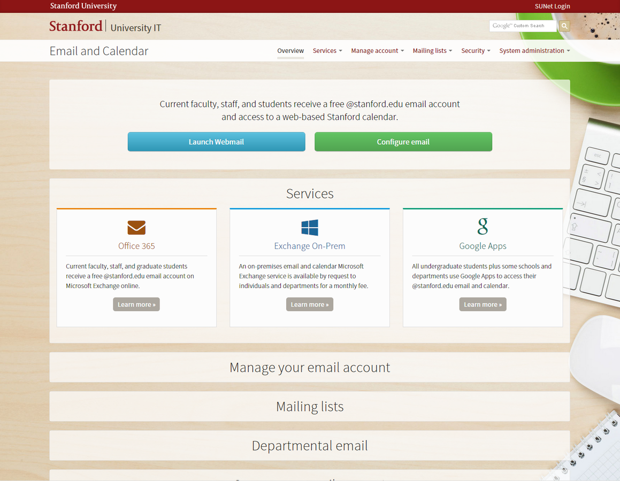
Task: Launch Webmail with the blue button
Action: tap(216, 142)
